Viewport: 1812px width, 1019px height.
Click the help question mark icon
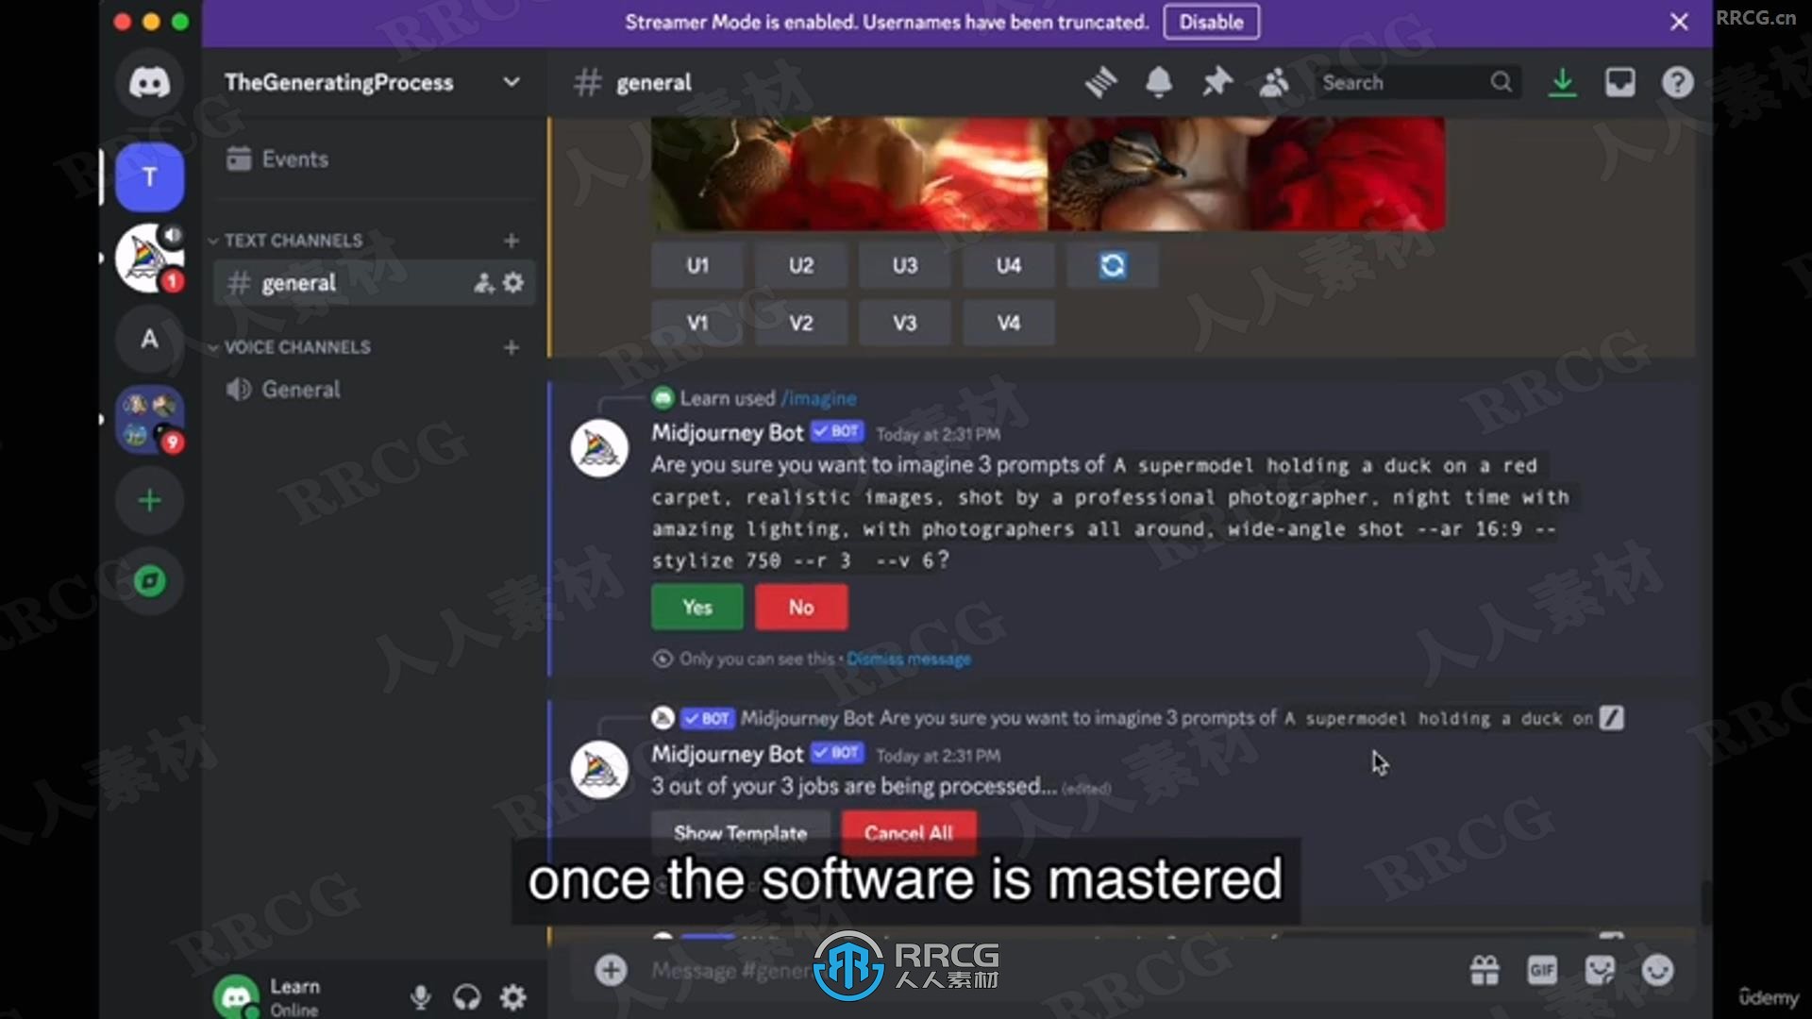(1678, 82)
